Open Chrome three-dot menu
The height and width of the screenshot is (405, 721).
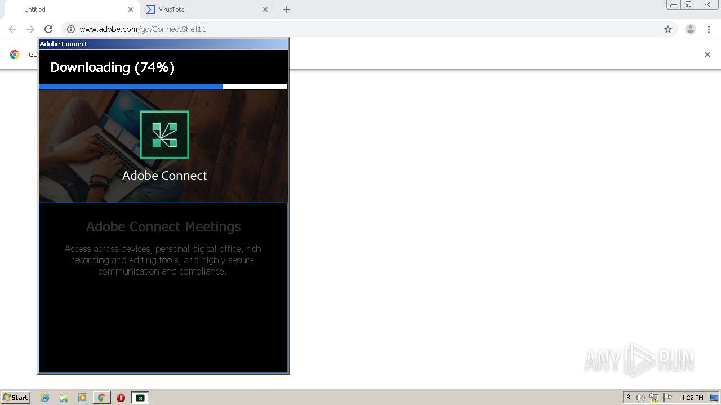click(x=709, y=29)
